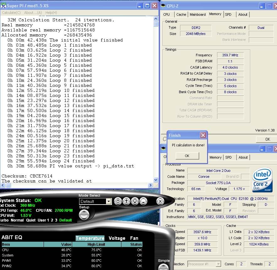Viewport: 277px width, 270px height.
Task: Switch to the Cache tab in upper CPU-Z
Action: (181, 14)
